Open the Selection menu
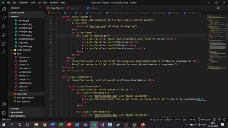Screen dimensions: 228x128 coord(24,2)
